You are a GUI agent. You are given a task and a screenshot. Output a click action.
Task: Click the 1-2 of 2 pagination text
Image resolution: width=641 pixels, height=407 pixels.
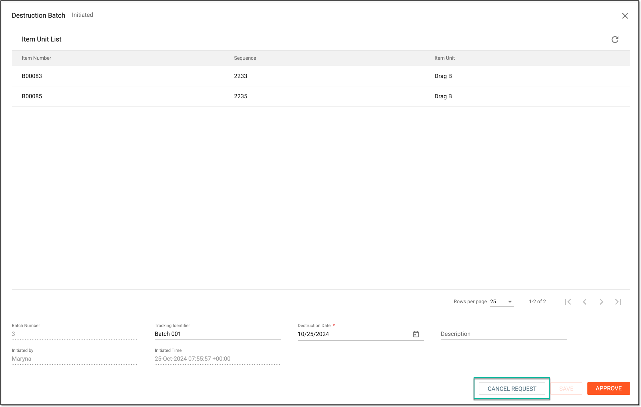(537, 301)
